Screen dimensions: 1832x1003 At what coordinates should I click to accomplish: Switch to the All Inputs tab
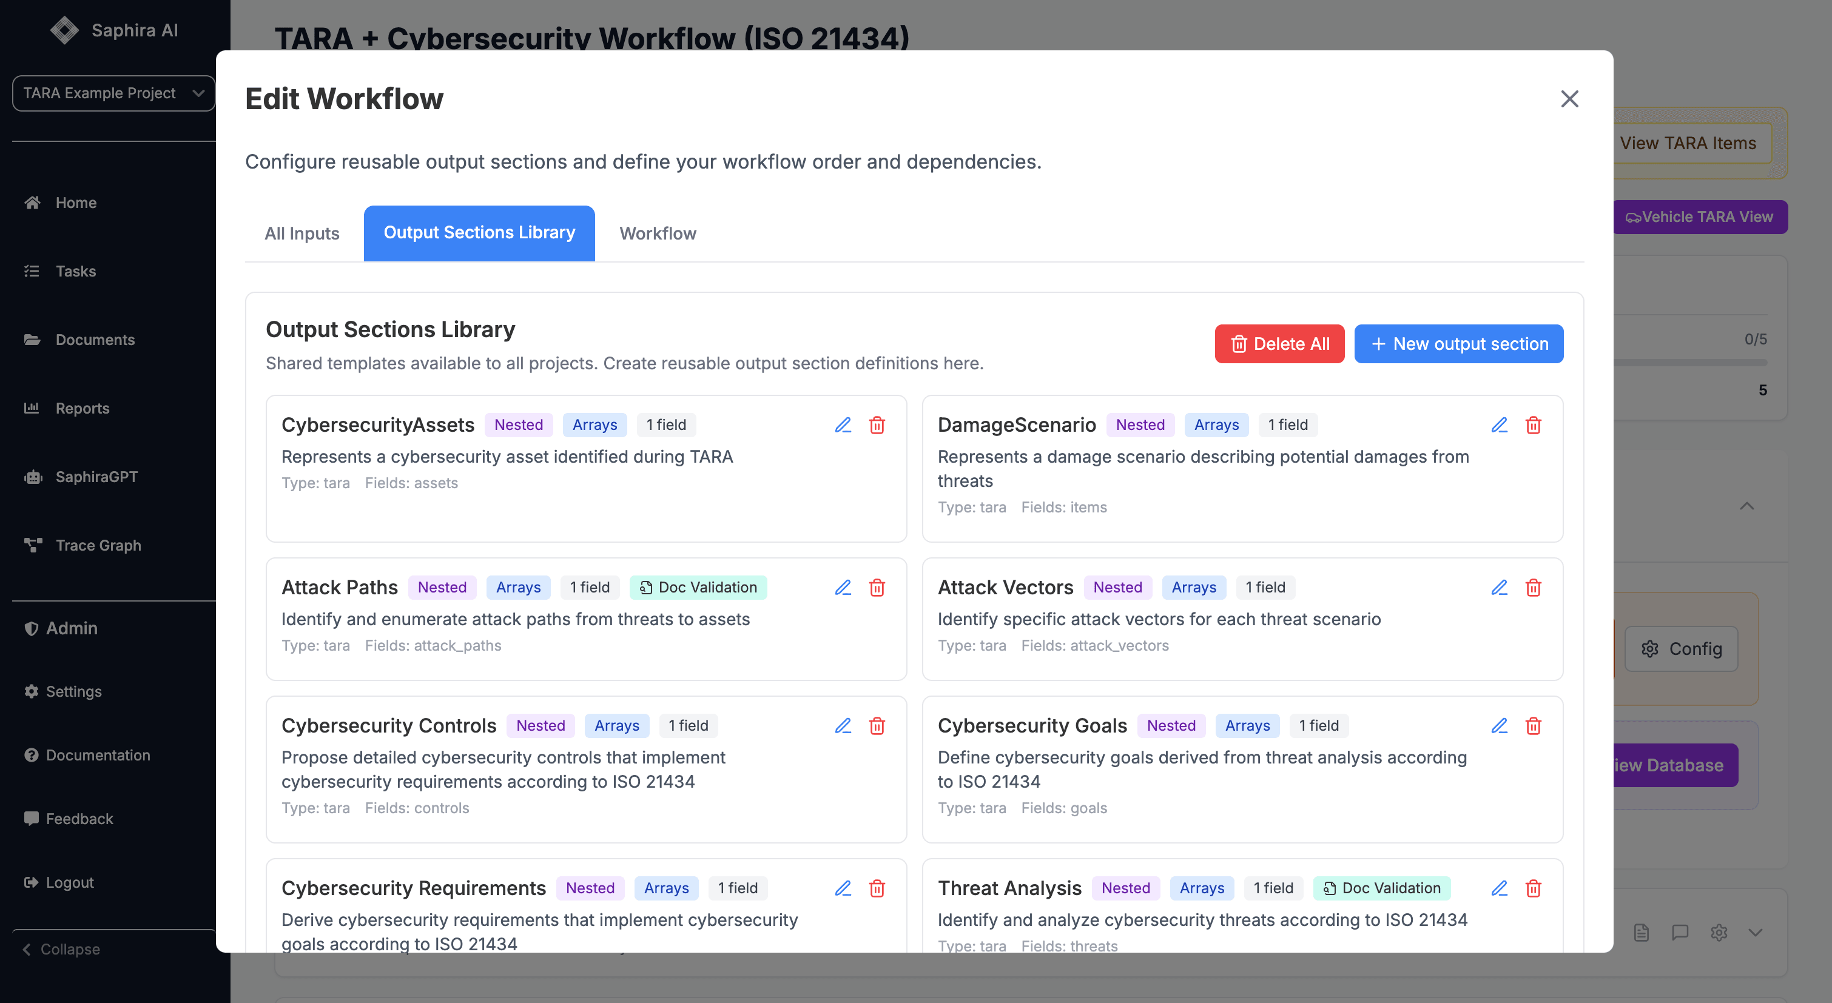(301, 233)
